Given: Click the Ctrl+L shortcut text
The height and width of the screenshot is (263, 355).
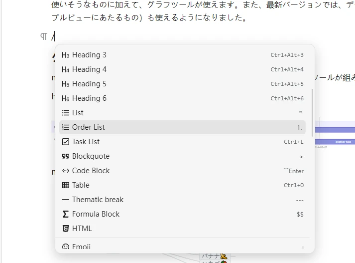Looking at the screenshot, I should point(294,142).
